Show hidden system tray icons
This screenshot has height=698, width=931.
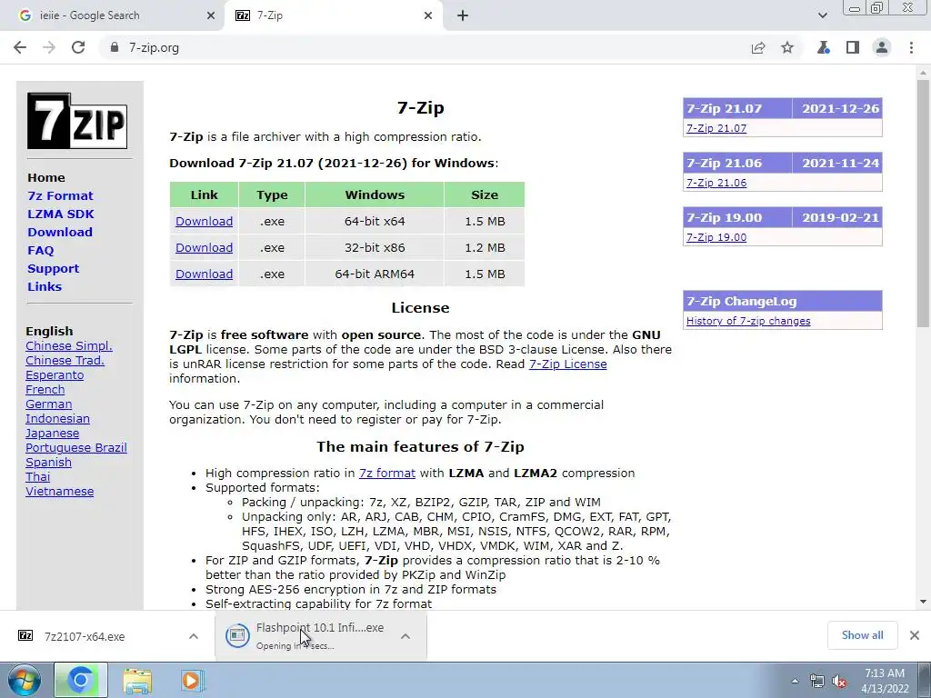(x=795, y=681)
